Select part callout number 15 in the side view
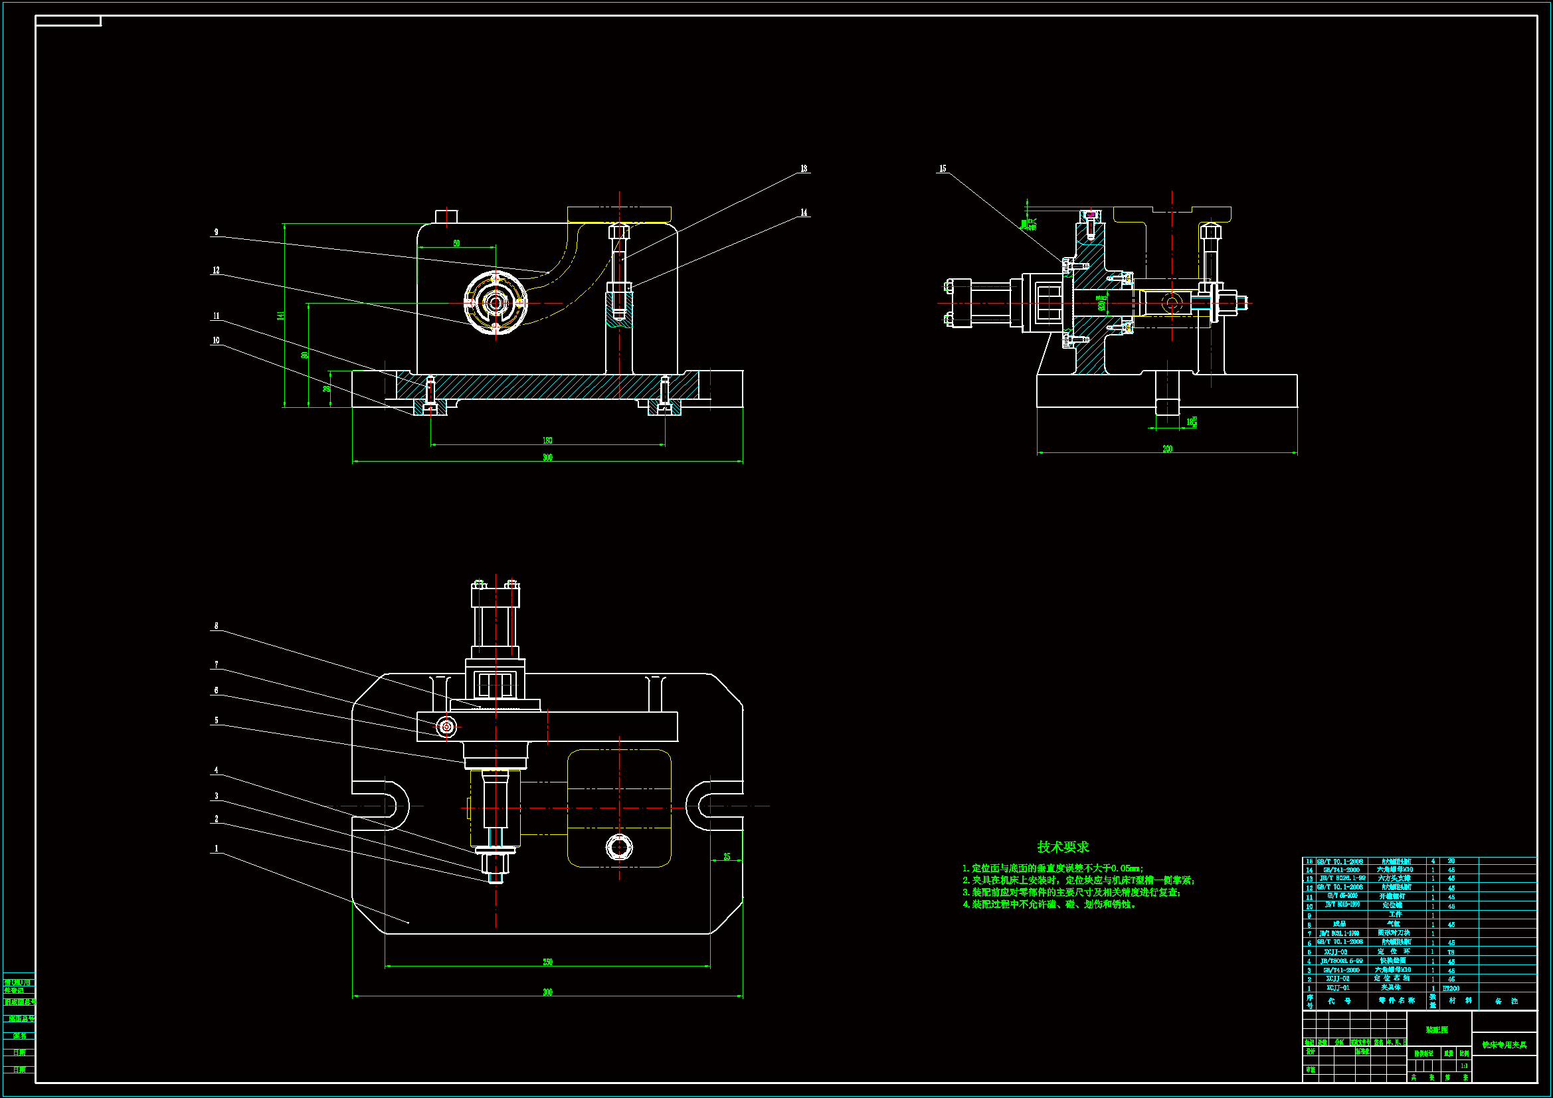1553x1098 pixels. 943,169
